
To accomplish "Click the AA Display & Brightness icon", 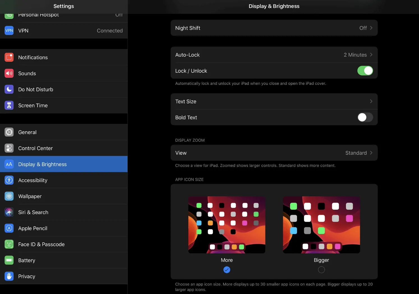I will pos(9,164).
